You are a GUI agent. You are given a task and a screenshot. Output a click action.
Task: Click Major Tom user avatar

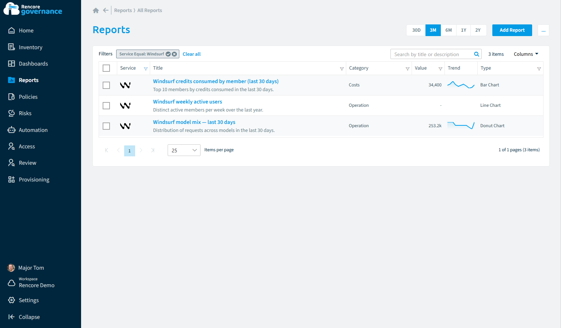point(11,268)
